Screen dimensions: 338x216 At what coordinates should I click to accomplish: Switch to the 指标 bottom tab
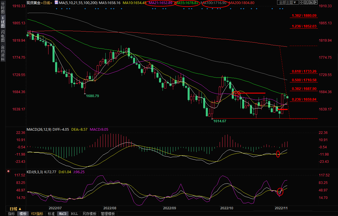[12, 214]
